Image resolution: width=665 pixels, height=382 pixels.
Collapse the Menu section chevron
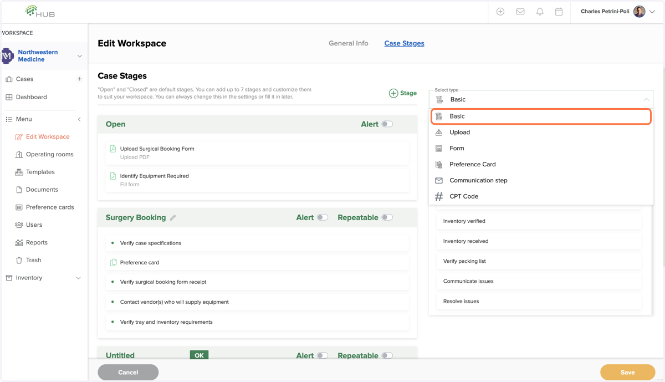79,119
